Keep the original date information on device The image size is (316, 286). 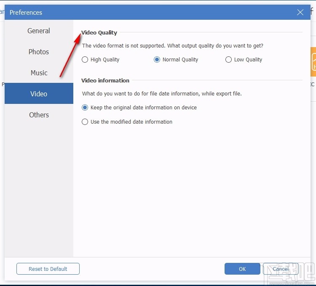(85, 108)
